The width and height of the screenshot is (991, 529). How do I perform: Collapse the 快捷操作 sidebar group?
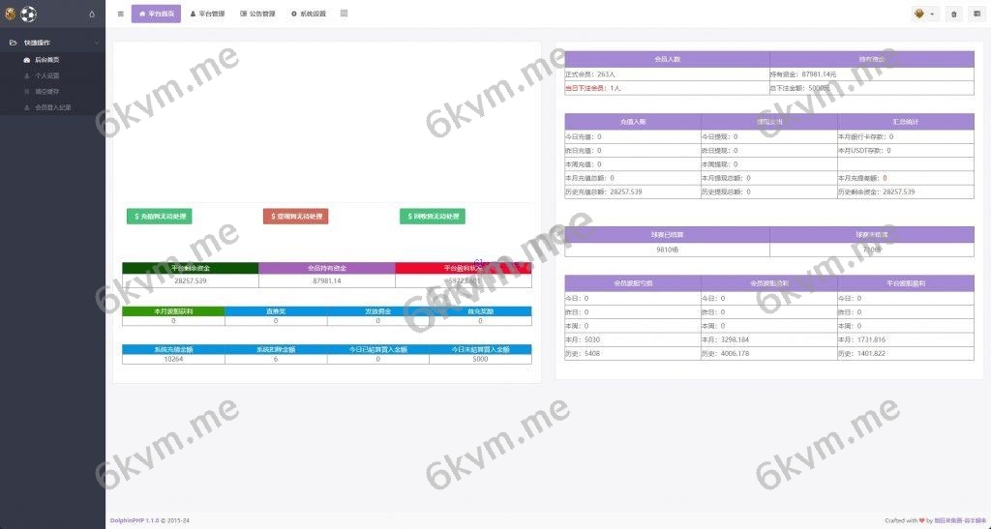[x=97, y=43]
